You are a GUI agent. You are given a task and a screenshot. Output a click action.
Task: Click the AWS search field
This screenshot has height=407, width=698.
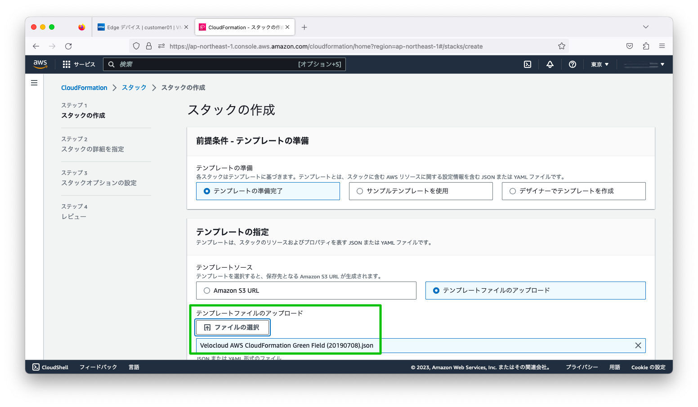(224, 64)
